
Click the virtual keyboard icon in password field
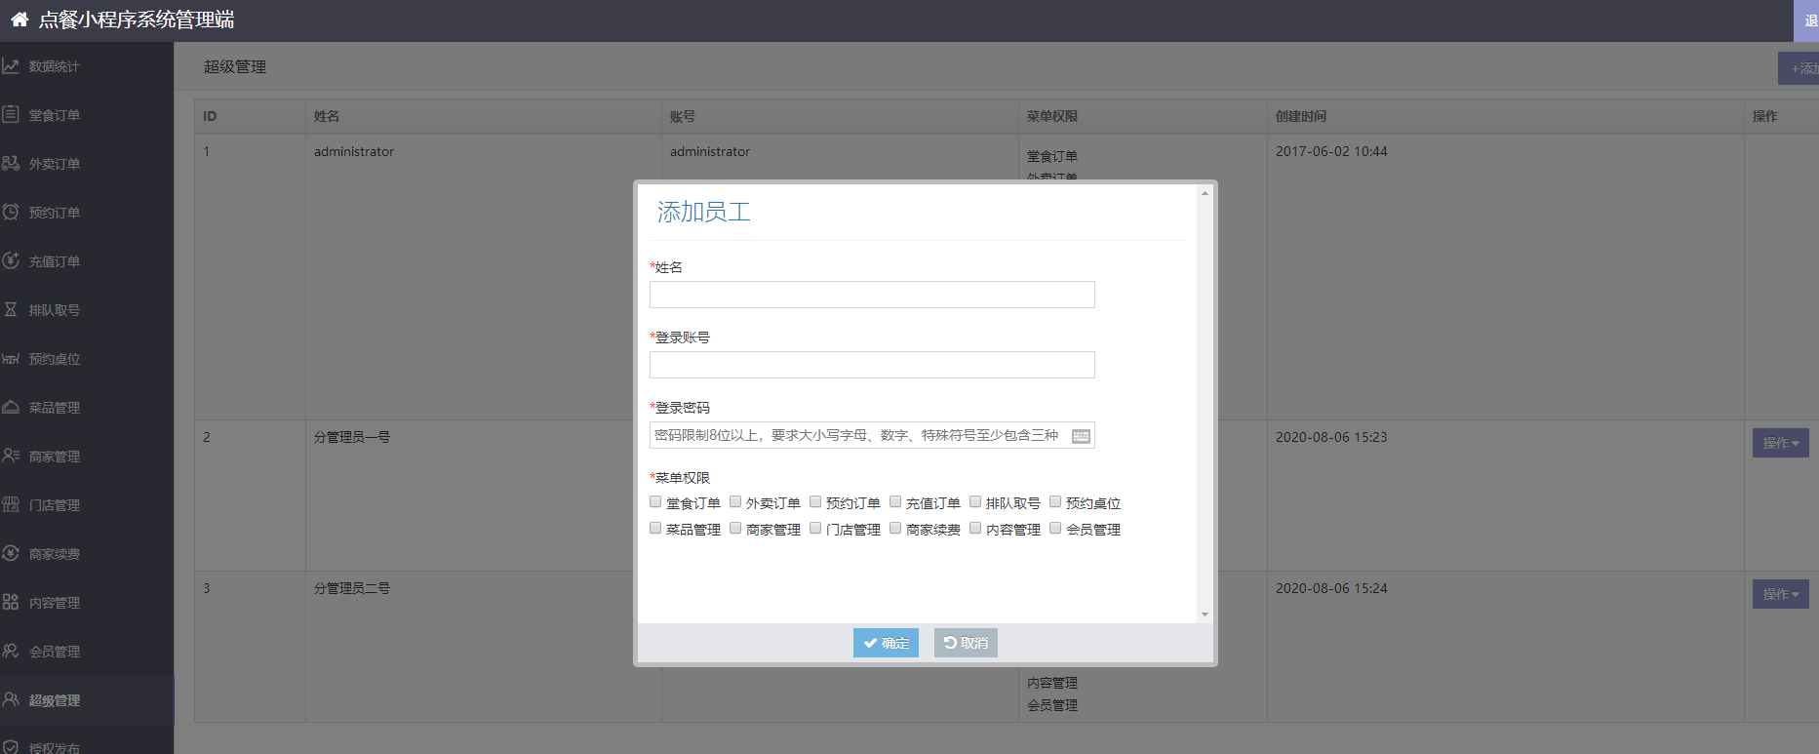[x=1081, y=436]
